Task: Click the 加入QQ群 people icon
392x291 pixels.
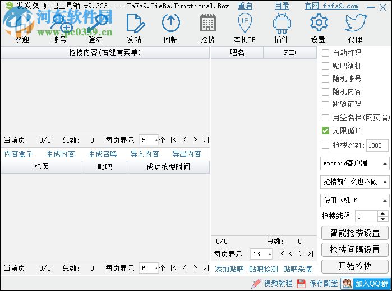Action: [x=347, y=284]
